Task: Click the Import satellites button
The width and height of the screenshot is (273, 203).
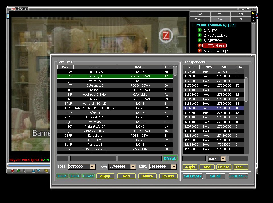Action: tap(168, 176)
